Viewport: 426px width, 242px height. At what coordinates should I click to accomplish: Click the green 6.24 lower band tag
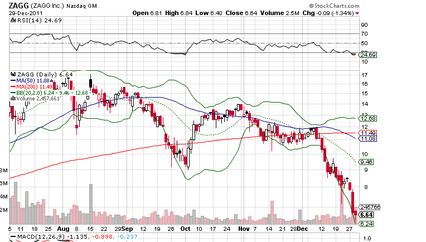(x=366, y=224)
